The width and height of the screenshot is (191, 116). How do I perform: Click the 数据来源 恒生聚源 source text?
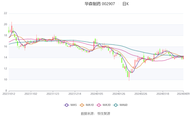point(95,114)
